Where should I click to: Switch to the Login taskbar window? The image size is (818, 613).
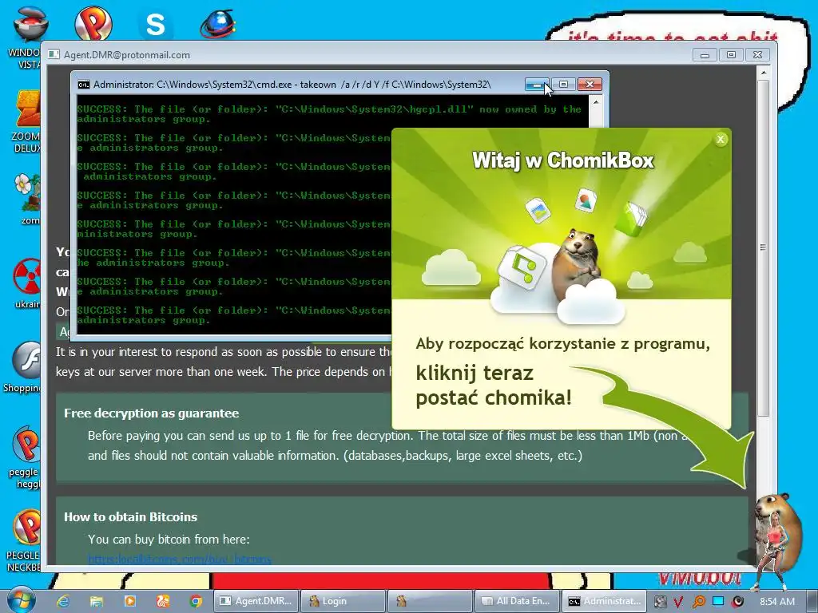tap(343, 601)
